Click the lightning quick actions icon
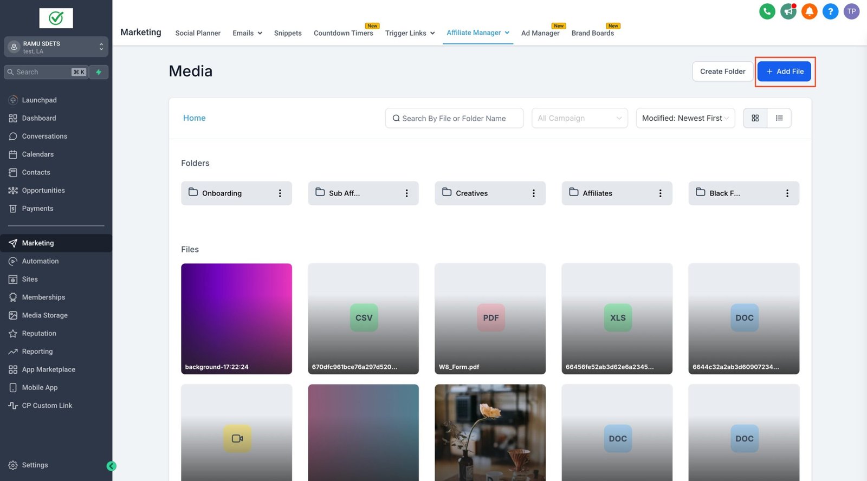This screenshot has width=867, height=481. [x=99, y=72]
